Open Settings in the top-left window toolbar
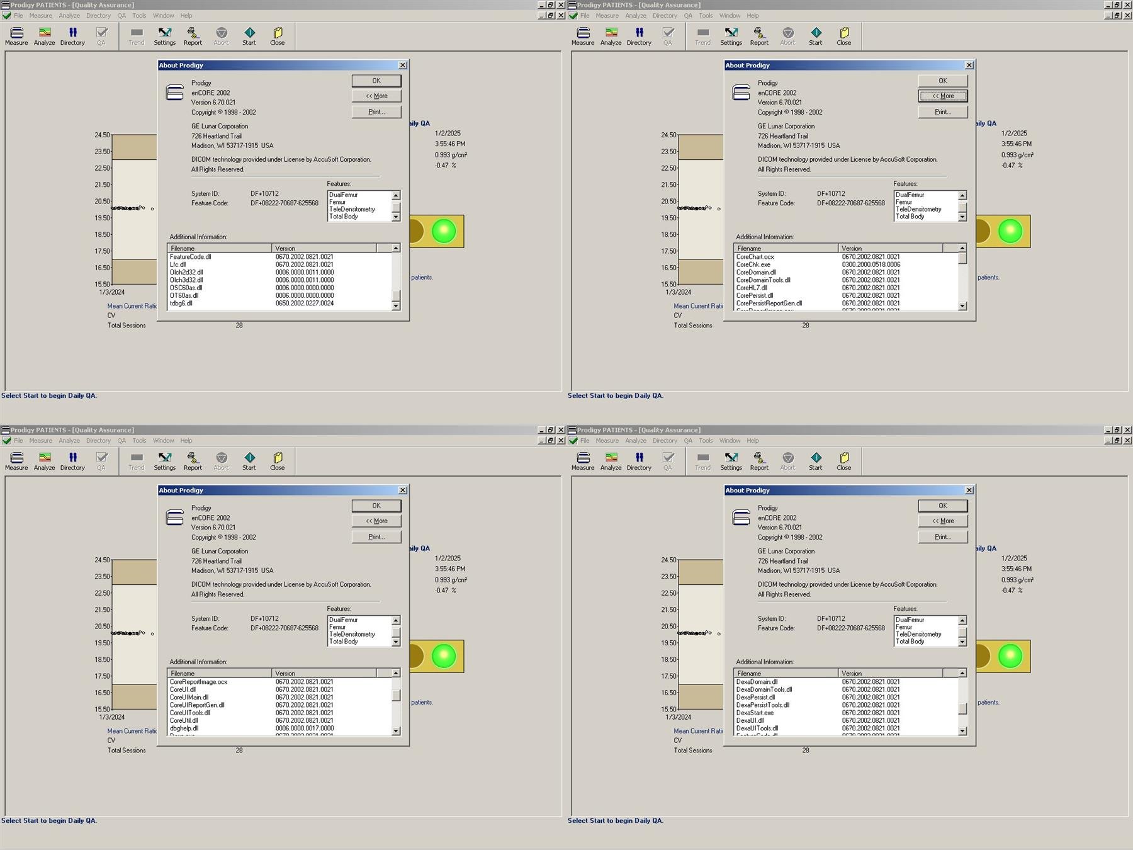 tap(164, 36)
